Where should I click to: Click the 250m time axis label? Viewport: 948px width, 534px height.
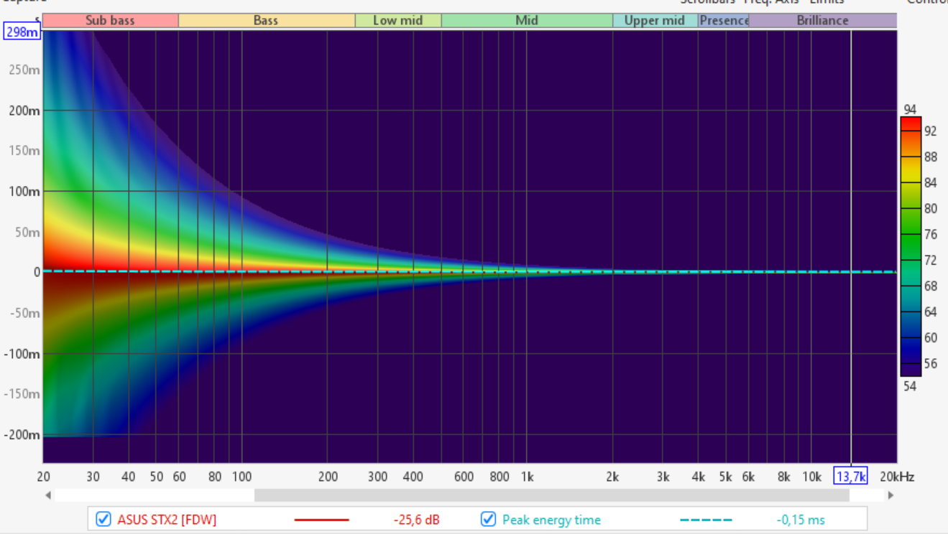point(24,70)
